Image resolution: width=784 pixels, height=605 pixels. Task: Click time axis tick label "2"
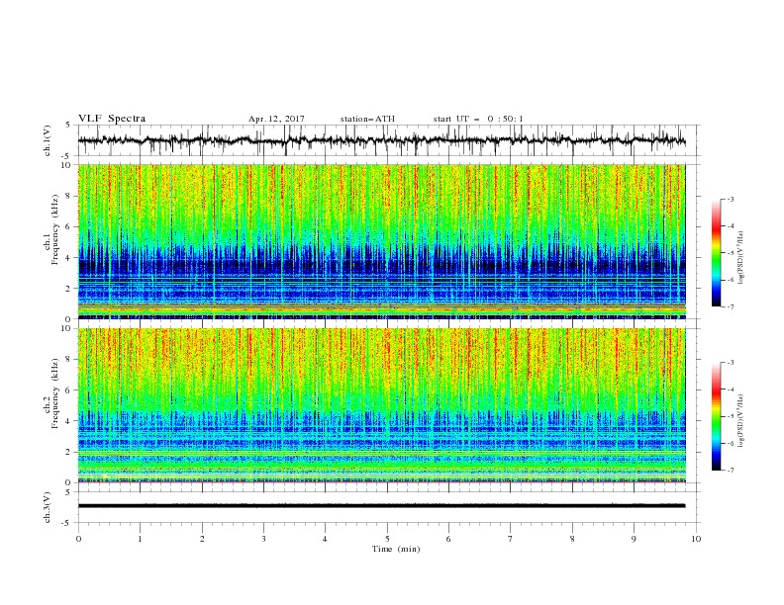point(202,539)
